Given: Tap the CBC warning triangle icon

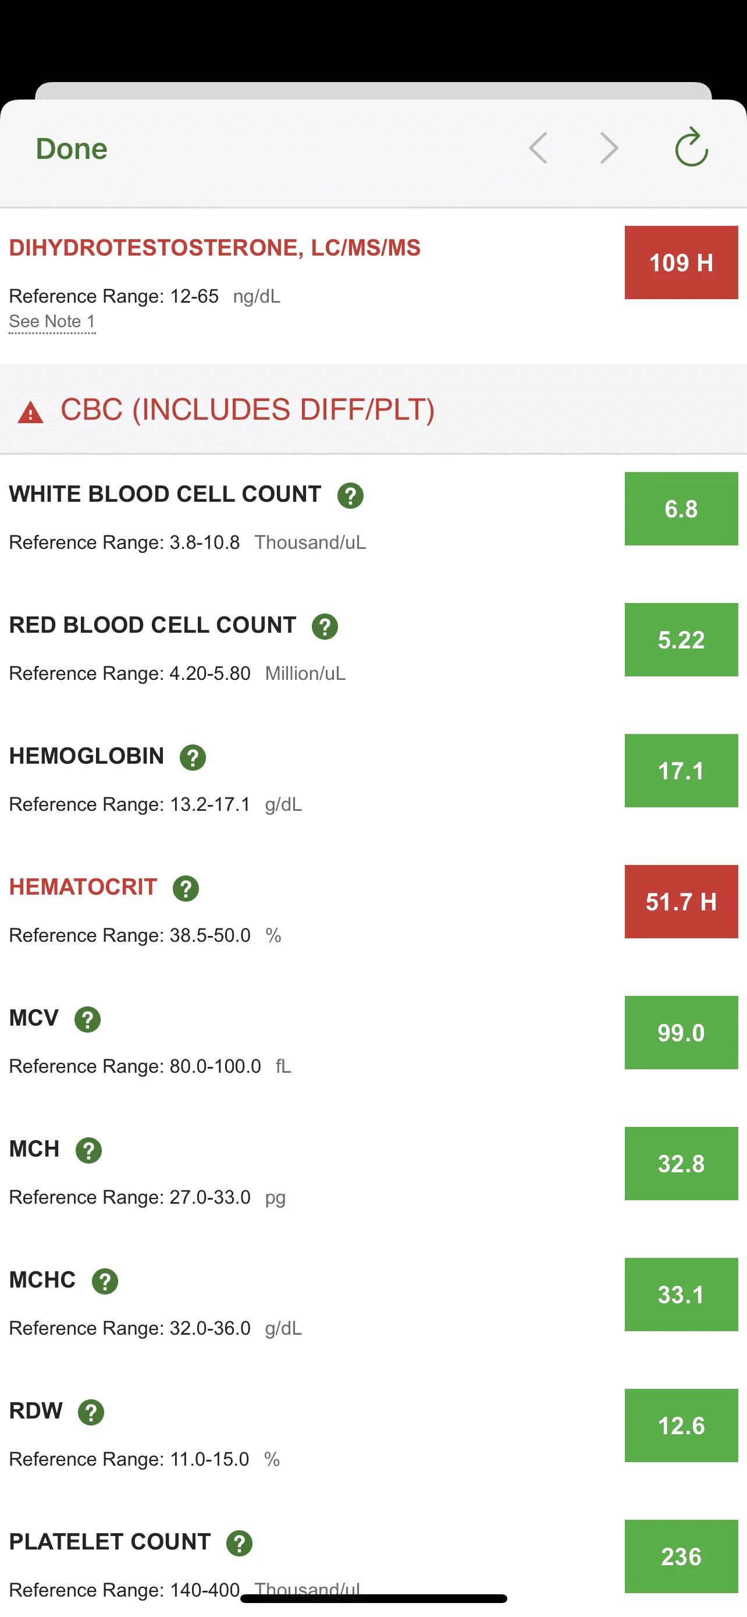Looking at the screenshot, I should pyautogui.click(x=30, y=413).
